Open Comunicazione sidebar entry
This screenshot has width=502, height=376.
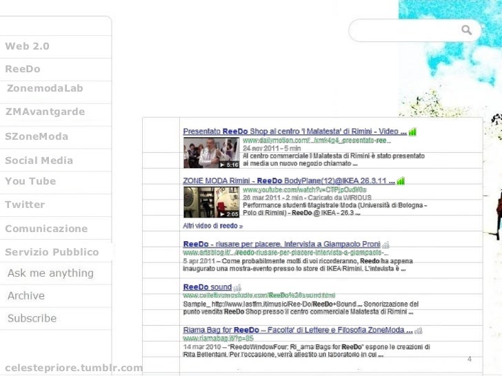(x=46, y=229)
